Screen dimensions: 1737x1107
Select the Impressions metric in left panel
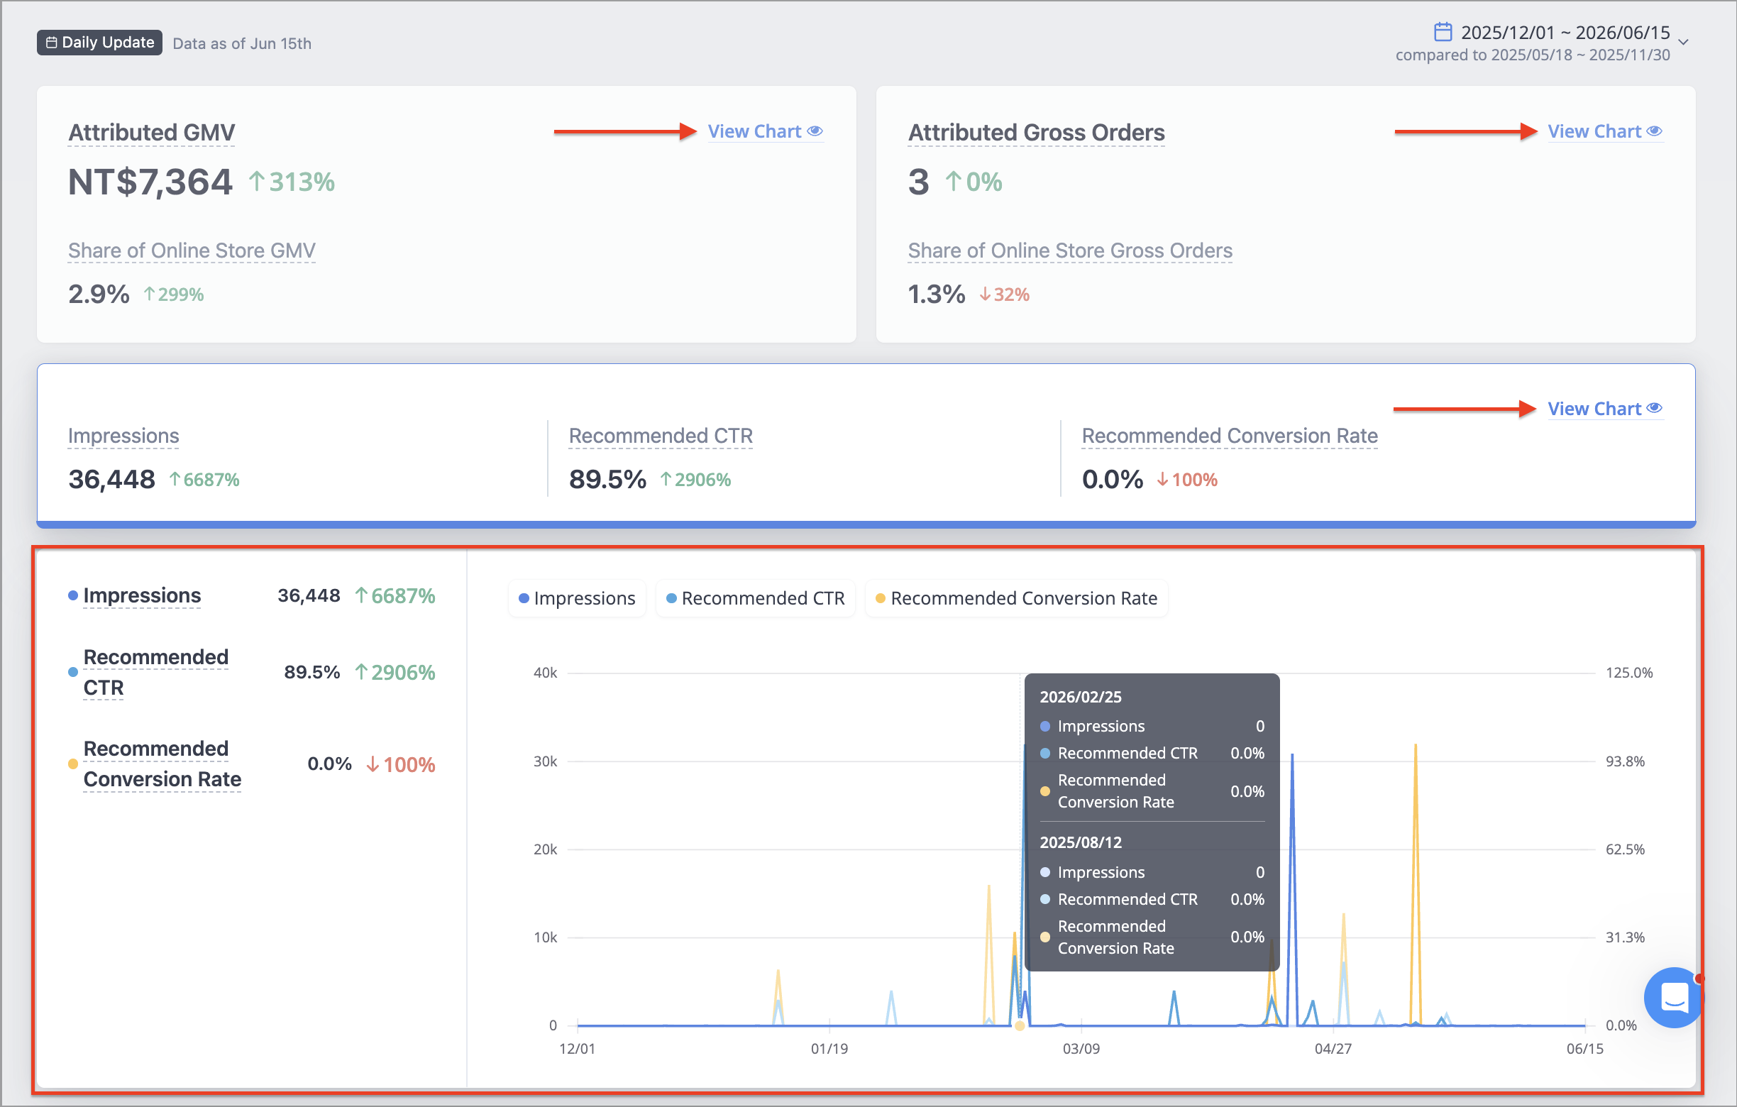click(x=142, y=595)
